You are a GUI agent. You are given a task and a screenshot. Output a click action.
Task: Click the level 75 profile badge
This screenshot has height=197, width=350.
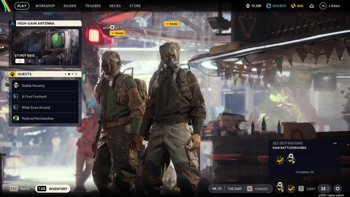(x=323, y=6)
